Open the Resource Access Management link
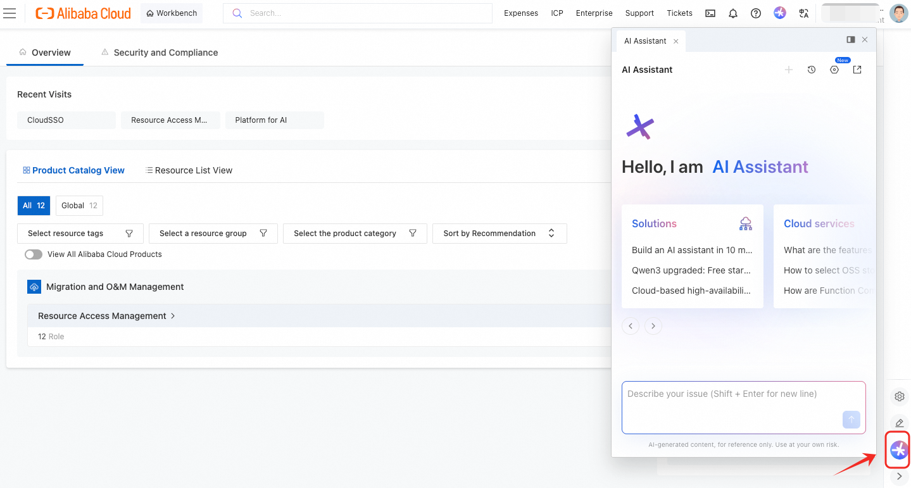The height and width of the screenshot is (488, 911). (x=106, y=316)
